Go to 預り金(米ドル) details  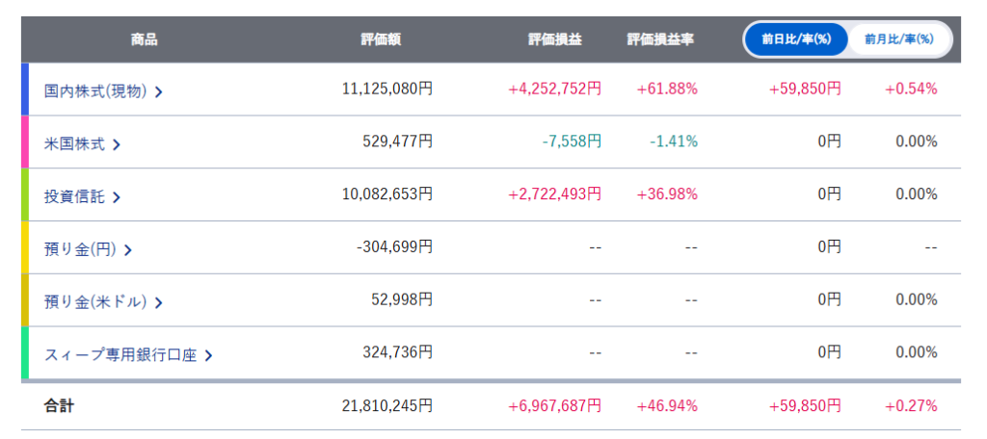pos(95,302)
